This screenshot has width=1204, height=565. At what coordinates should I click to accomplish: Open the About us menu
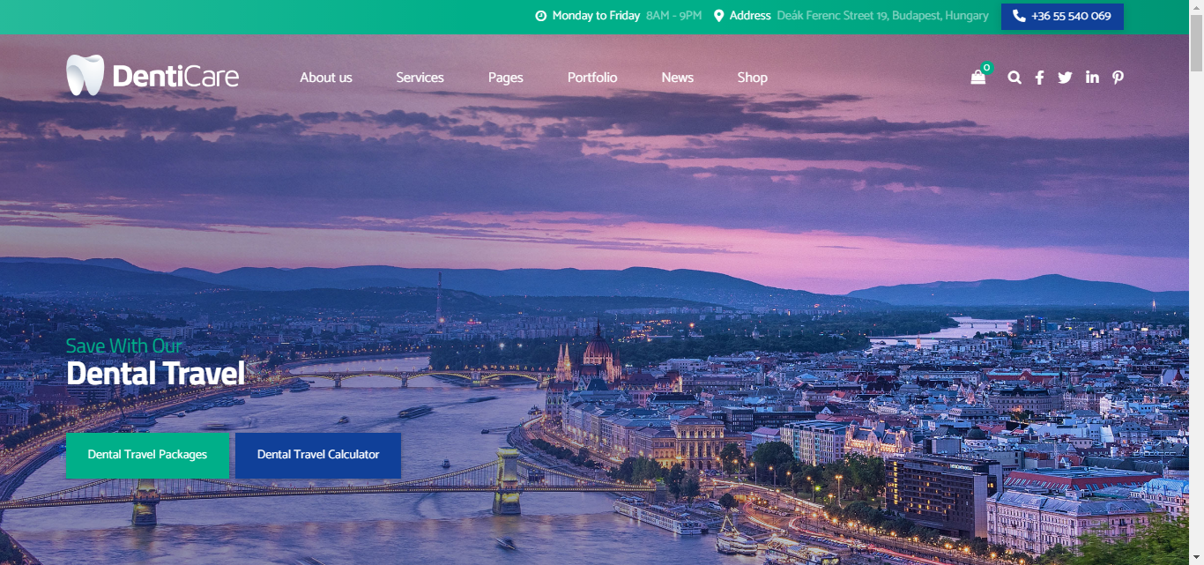(325, 78)
